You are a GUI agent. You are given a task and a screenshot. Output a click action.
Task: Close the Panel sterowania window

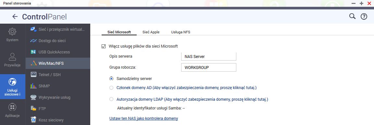point(369,3)
